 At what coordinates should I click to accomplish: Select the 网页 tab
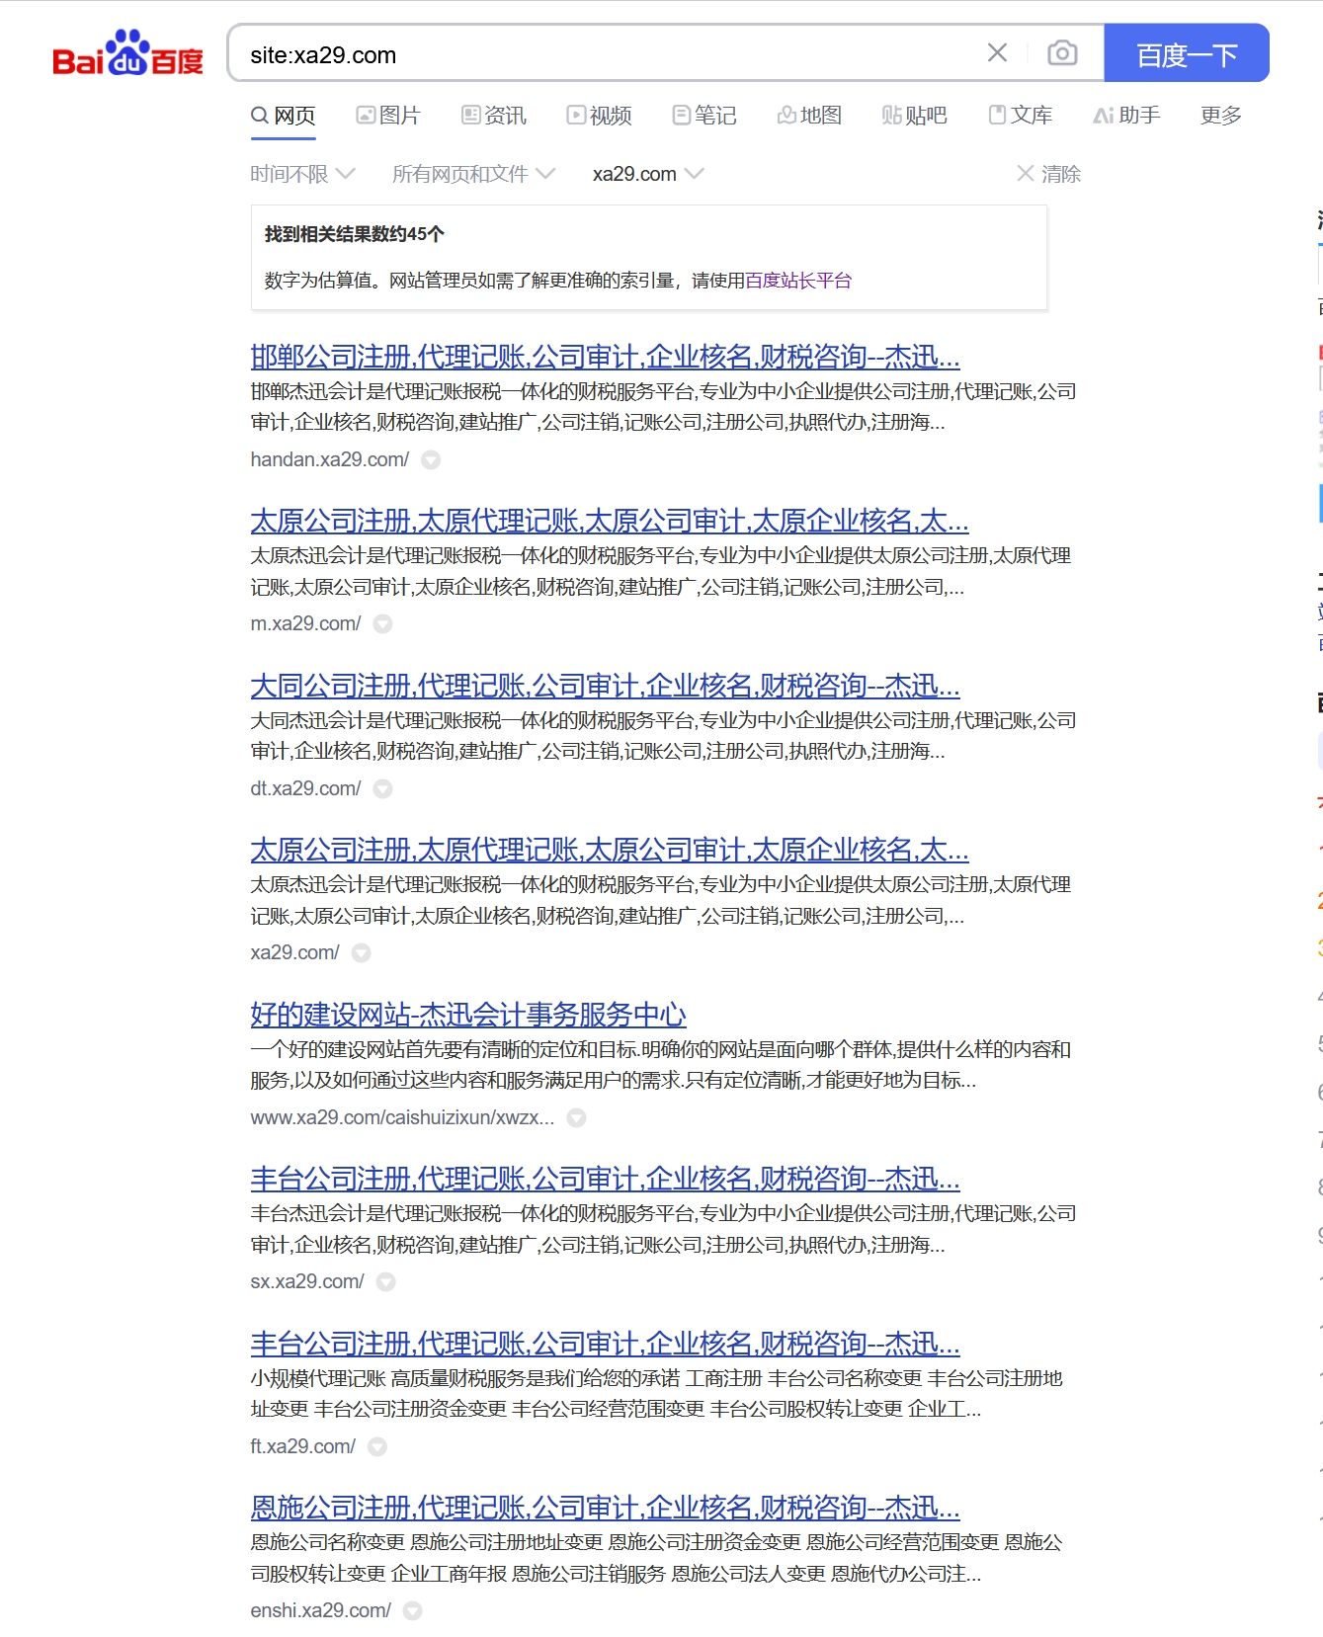(284, 116)
